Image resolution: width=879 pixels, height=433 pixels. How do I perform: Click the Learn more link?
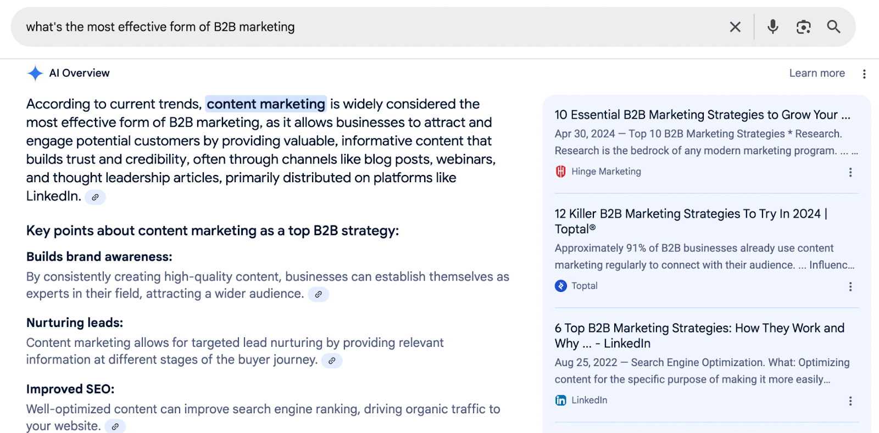tap(817, 73)
